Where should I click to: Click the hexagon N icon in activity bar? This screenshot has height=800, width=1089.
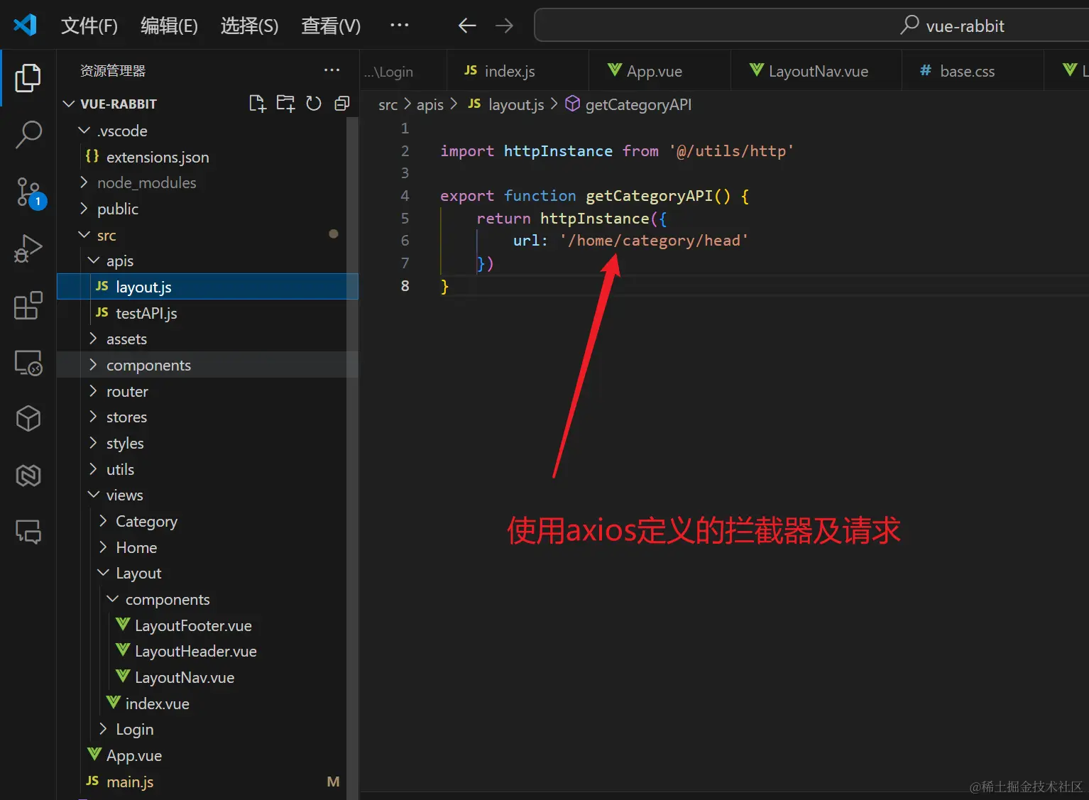point(28,476)
